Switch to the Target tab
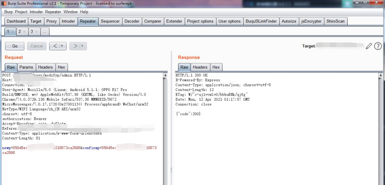This screenshot has height=185, width=385. coord(36,21)
